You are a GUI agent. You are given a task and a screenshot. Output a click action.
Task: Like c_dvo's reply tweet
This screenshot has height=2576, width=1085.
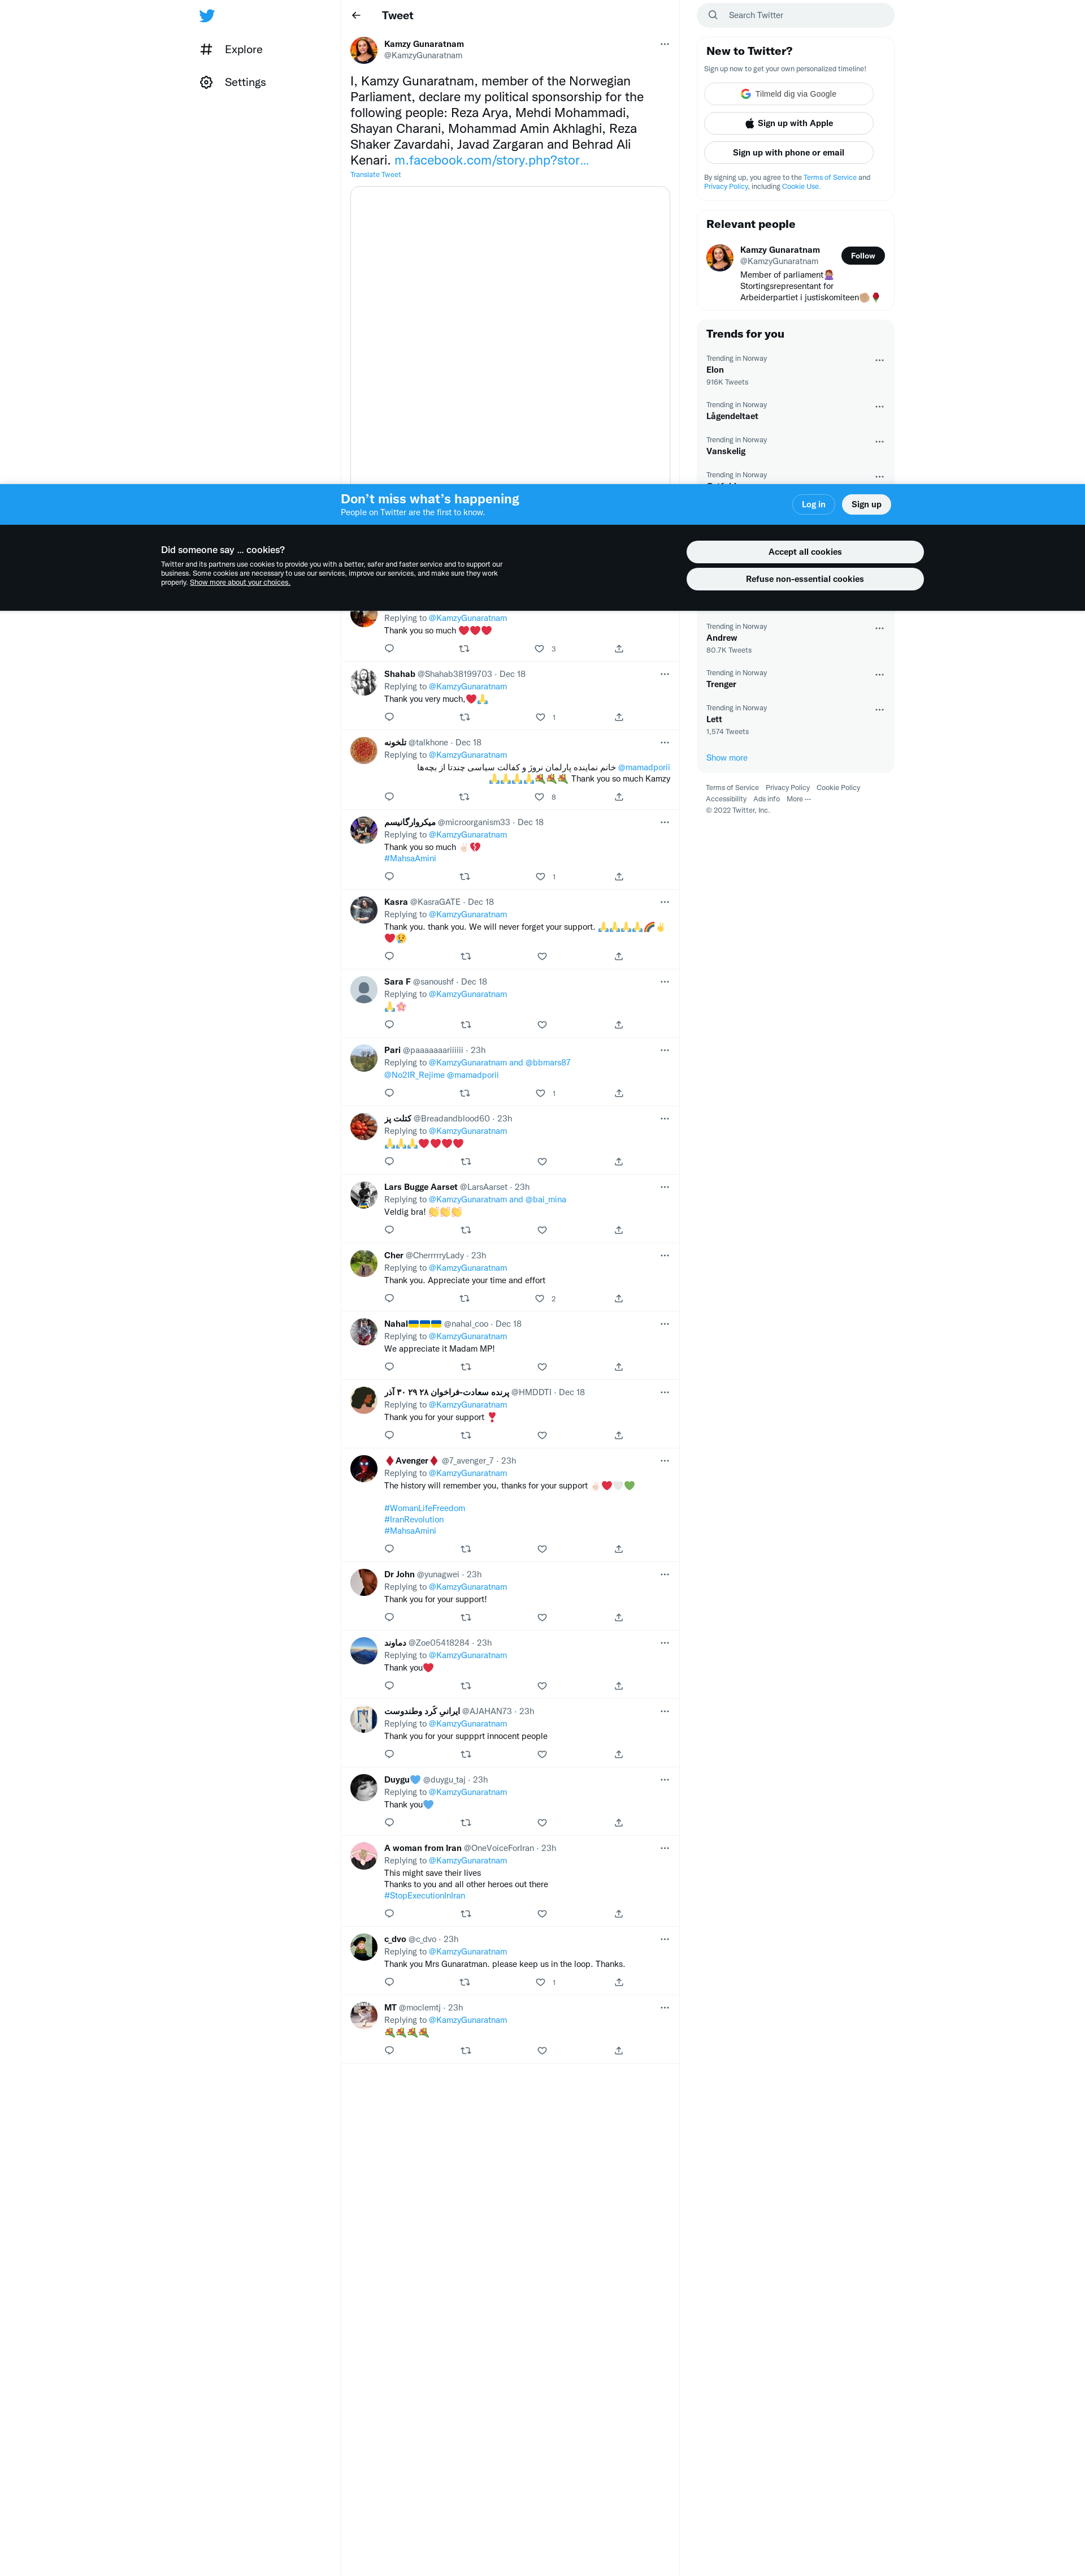click(x=540, y=1982)
